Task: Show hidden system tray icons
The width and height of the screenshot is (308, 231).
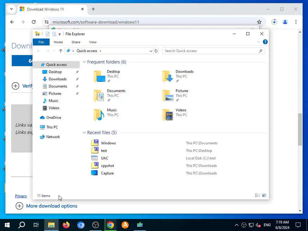Action: tap(237, 225)
